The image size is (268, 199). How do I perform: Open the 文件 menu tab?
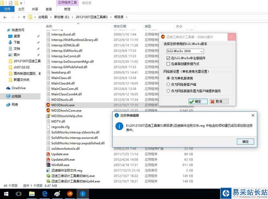7,9
